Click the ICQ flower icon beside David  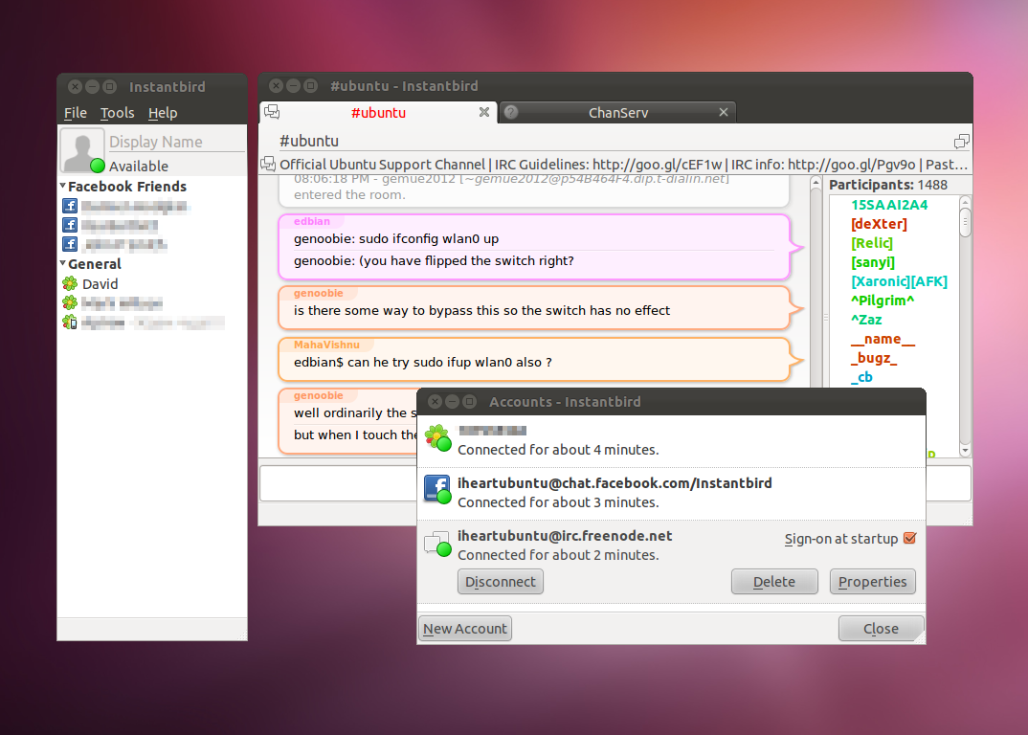[x=70, y=284]
